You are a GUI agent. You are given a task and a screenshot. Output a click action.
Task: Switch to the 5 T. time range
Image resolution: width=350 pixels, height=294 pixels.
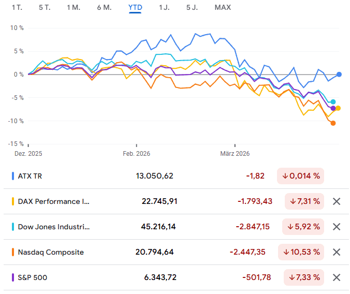(x=45, y=7)
